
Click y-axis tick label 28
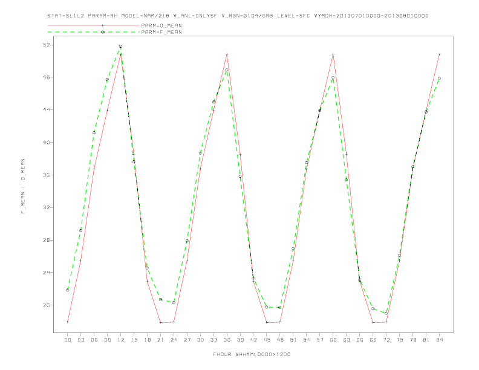click(x=46, y=240)
